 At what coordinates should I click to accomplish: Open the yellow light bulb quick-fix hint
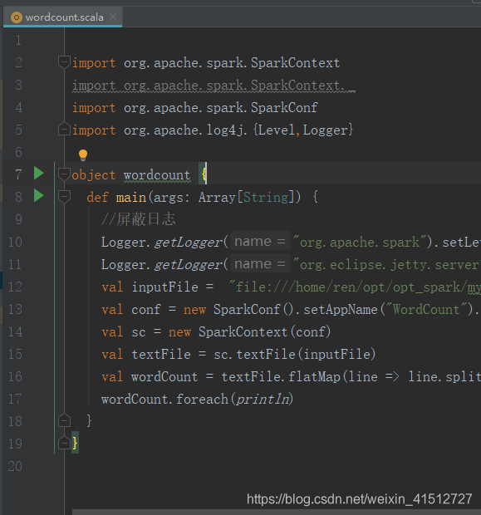(x=83, y=155)
